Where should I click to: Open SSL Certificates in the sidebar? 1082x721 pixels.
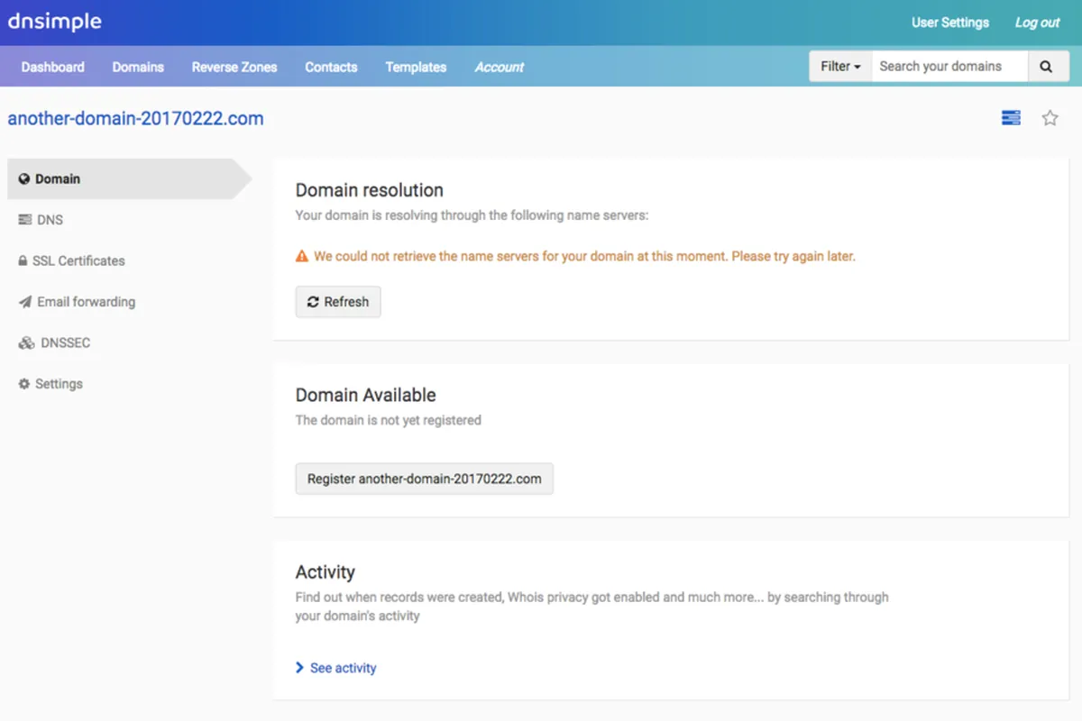coord(71,260)
